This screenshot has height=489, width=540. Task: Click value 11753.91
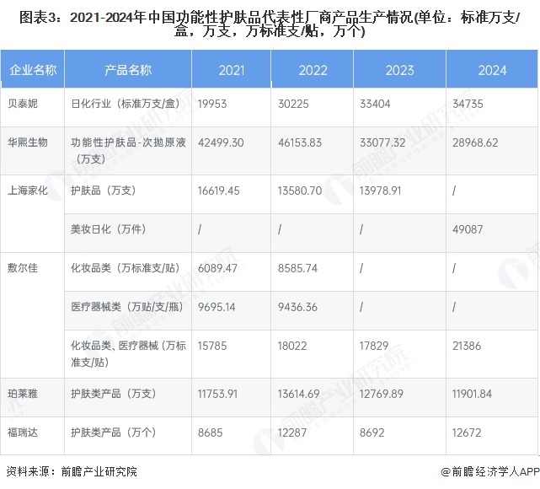[x=217, y=394]
